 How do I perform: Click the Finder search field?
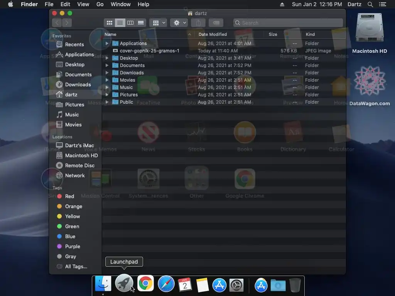pos(288,23)
